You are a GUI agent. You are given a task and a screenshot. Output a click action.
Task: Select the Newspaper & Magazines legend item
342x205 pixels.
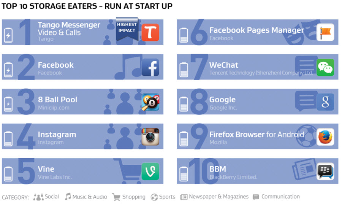click(x=214, y=197)
